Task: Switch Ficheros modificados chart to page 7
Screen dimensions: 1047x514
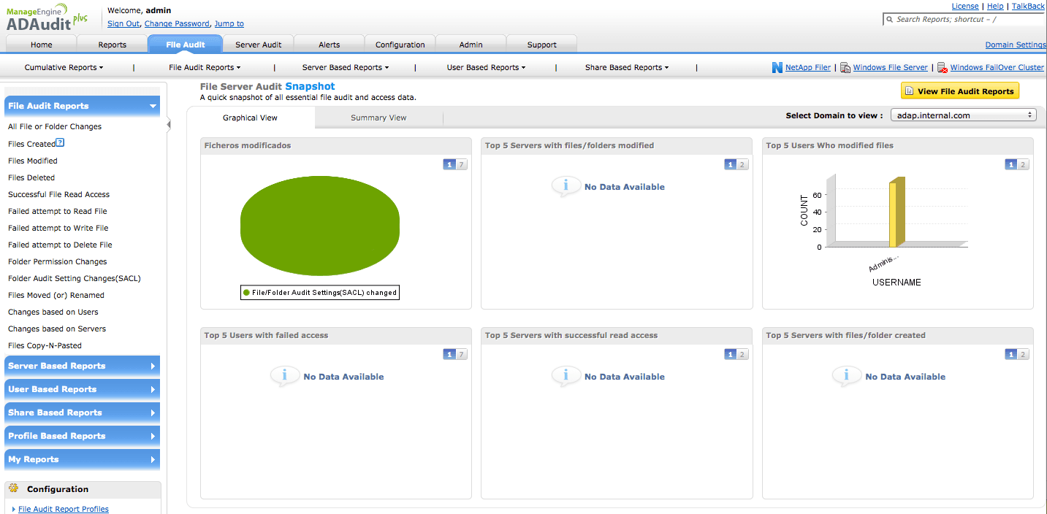Action: 462,164
